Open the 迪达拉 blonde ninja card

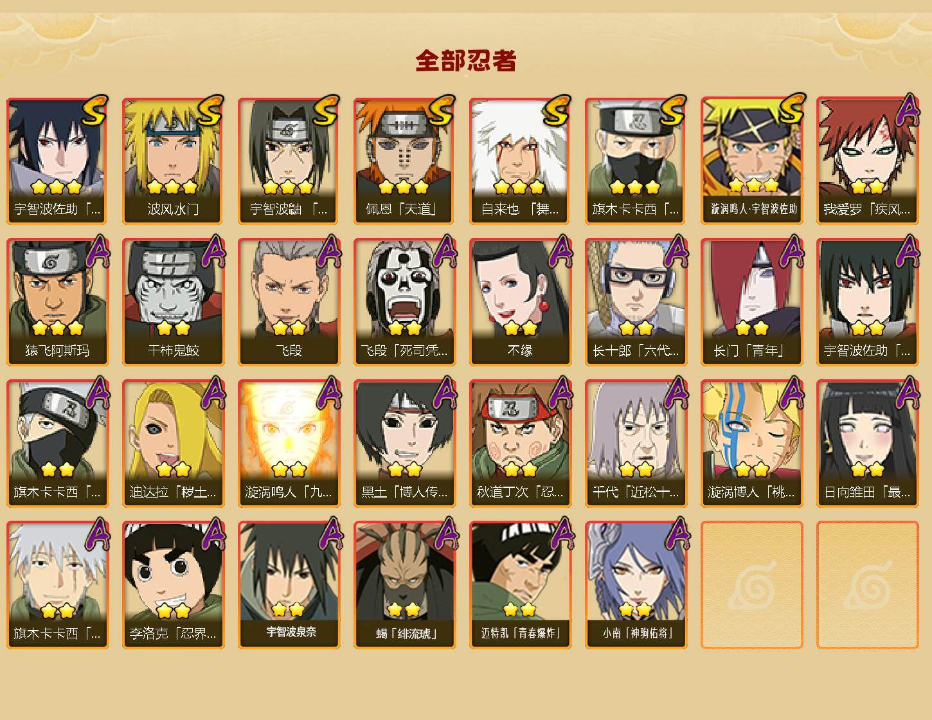[x=173, y=444]
